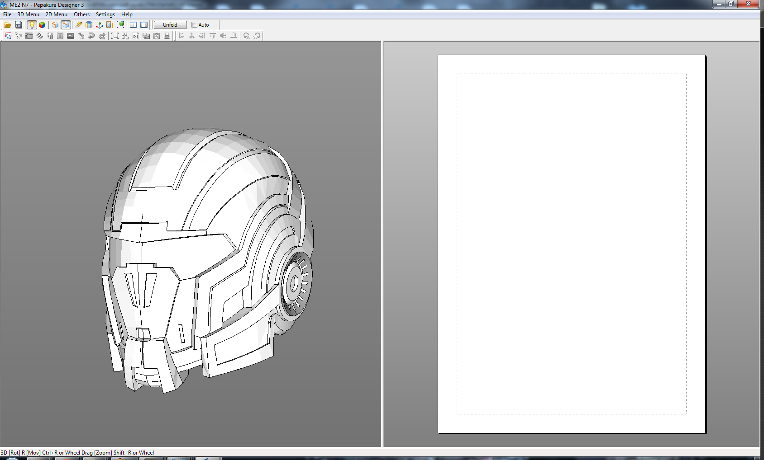Click the 3D box with arrow tool
Image resolution: width=764 pixels, height=460 pixels.
tap(81, 36)
